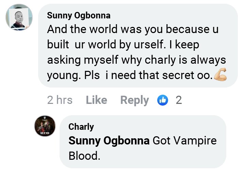Image resolution: width=245 pixels, height=171 pixels.
Task: Click the word "young." in Sunny's comment
Action: [64, 75]
